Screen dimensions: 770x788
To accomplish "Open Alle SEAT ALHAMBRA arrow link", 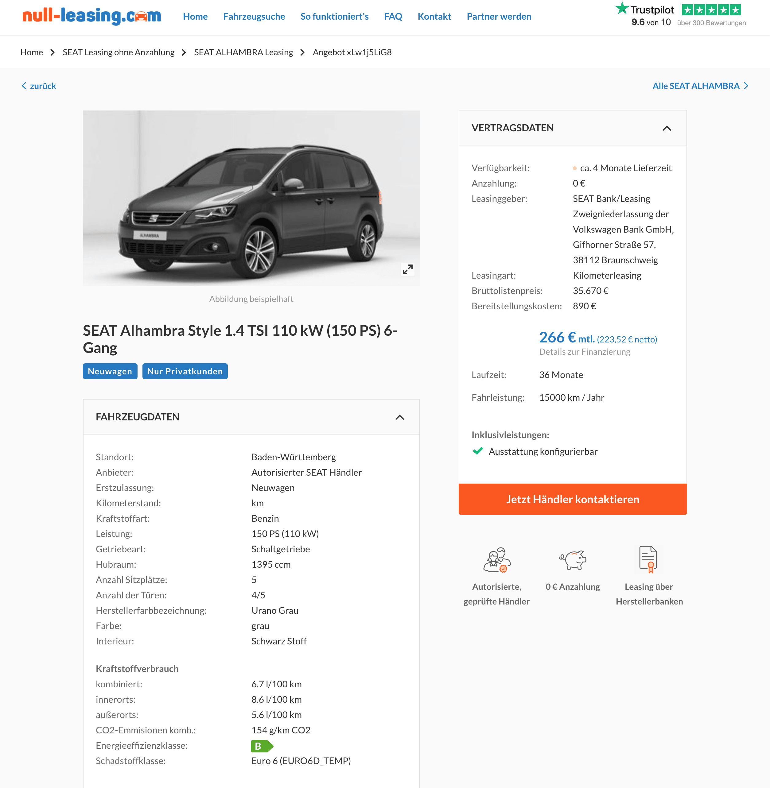I will (x=700, y=86).
